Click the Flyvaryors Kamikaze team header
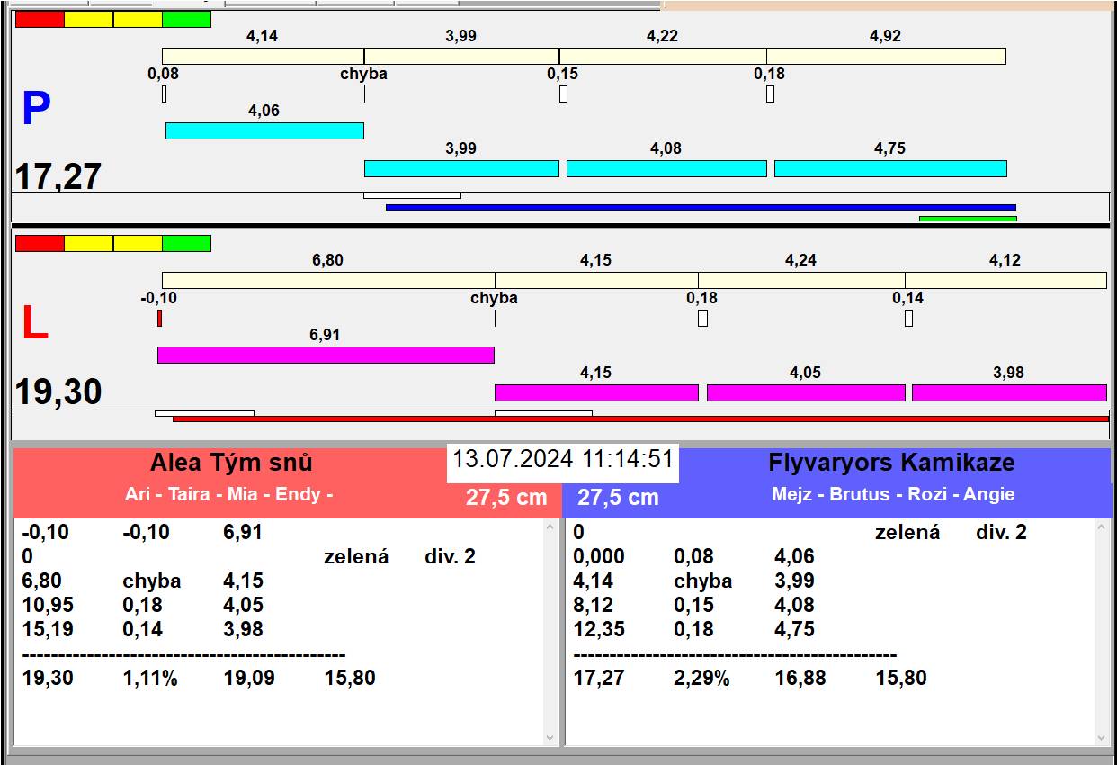This screenshot has width=1117, height=765. 890,463
